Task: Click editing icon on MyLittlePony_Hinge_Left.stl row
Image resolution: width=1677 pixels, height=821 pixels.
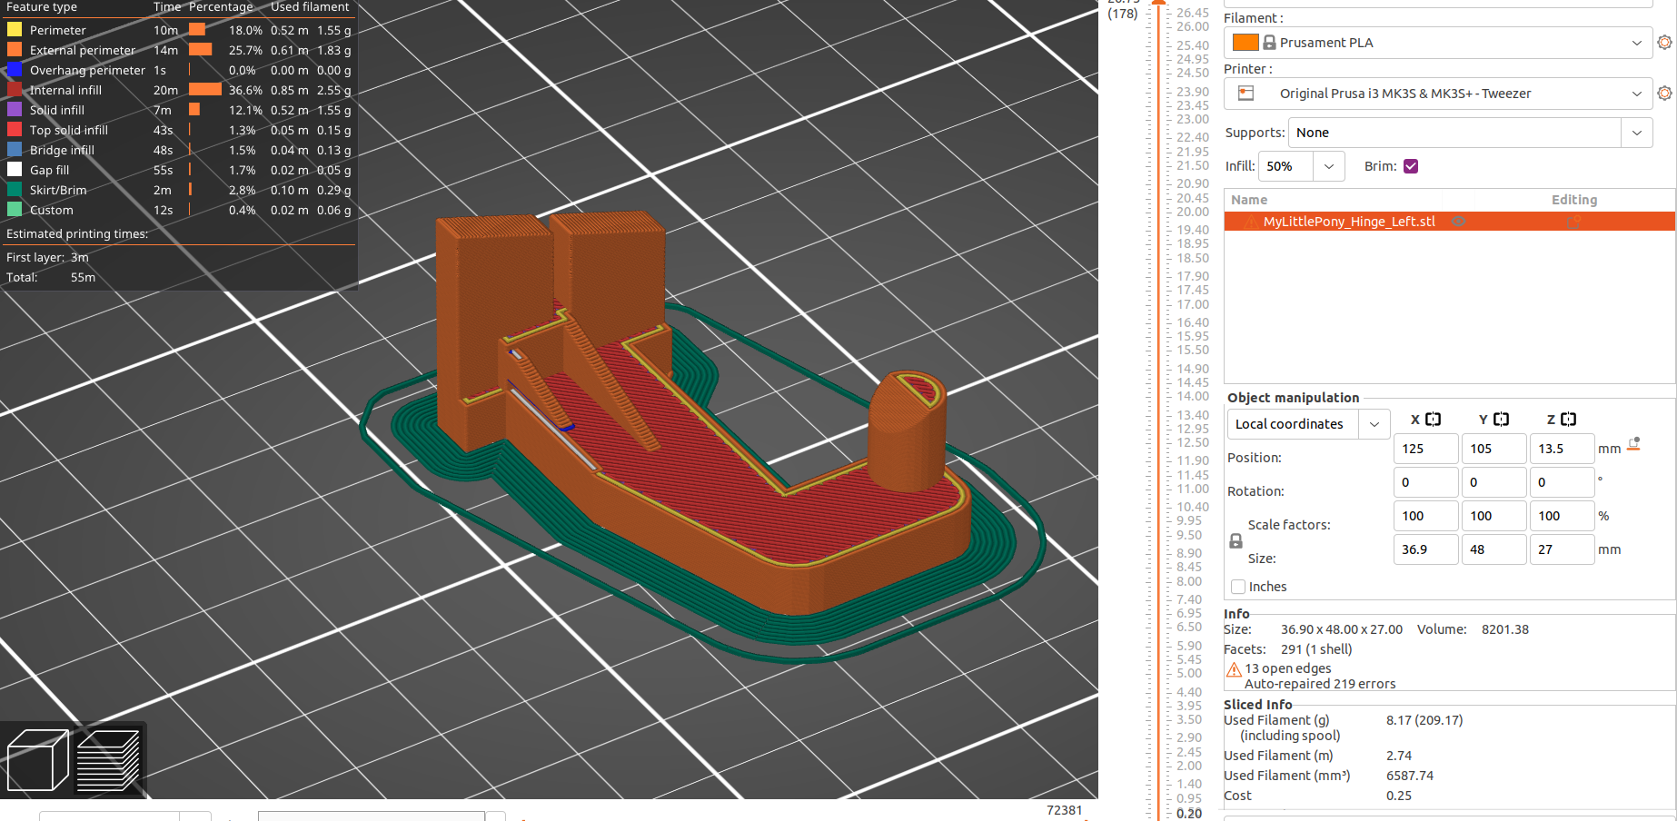Action: click(x=1574, y=222)
